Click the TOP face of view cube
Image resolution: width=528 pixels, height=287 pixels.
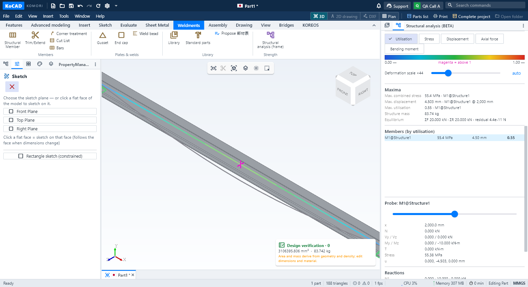(353, 74)
